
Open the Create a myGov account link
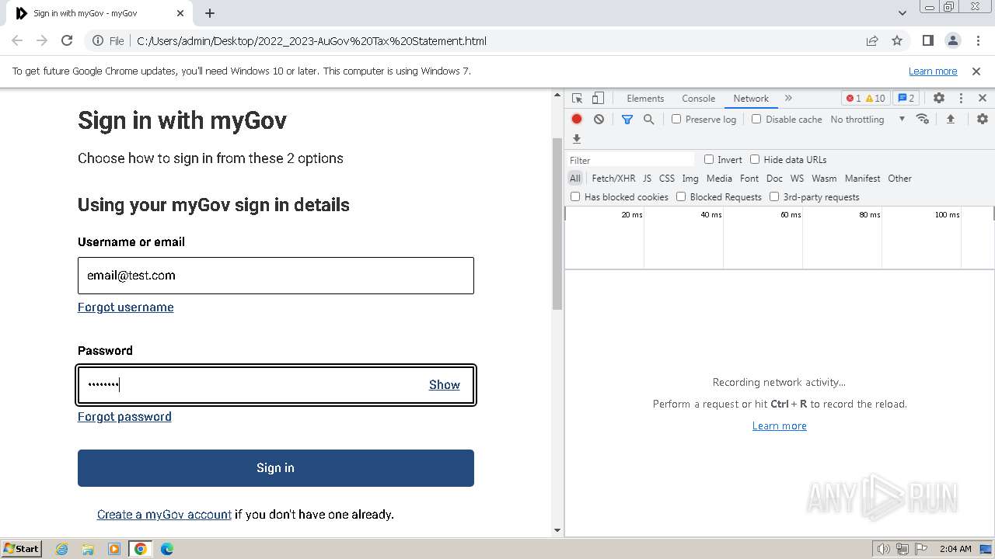click(x=164, y=514)
